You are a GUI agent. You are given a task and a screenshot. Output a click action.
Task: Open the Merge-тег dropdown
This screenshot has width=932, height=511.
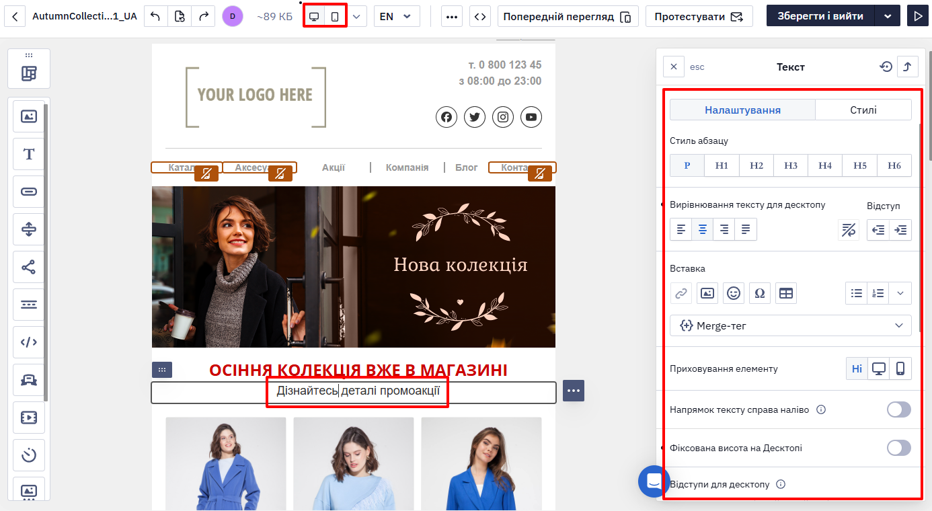[x=791, y=325]
